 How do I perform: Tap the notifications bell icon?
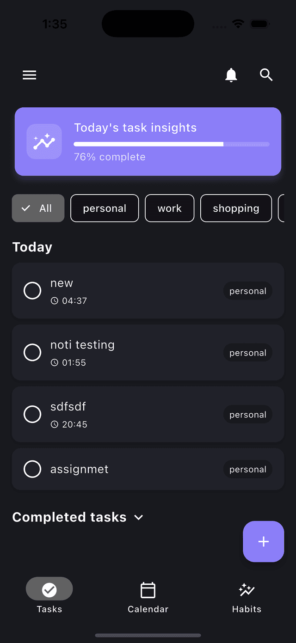point(231,75)
